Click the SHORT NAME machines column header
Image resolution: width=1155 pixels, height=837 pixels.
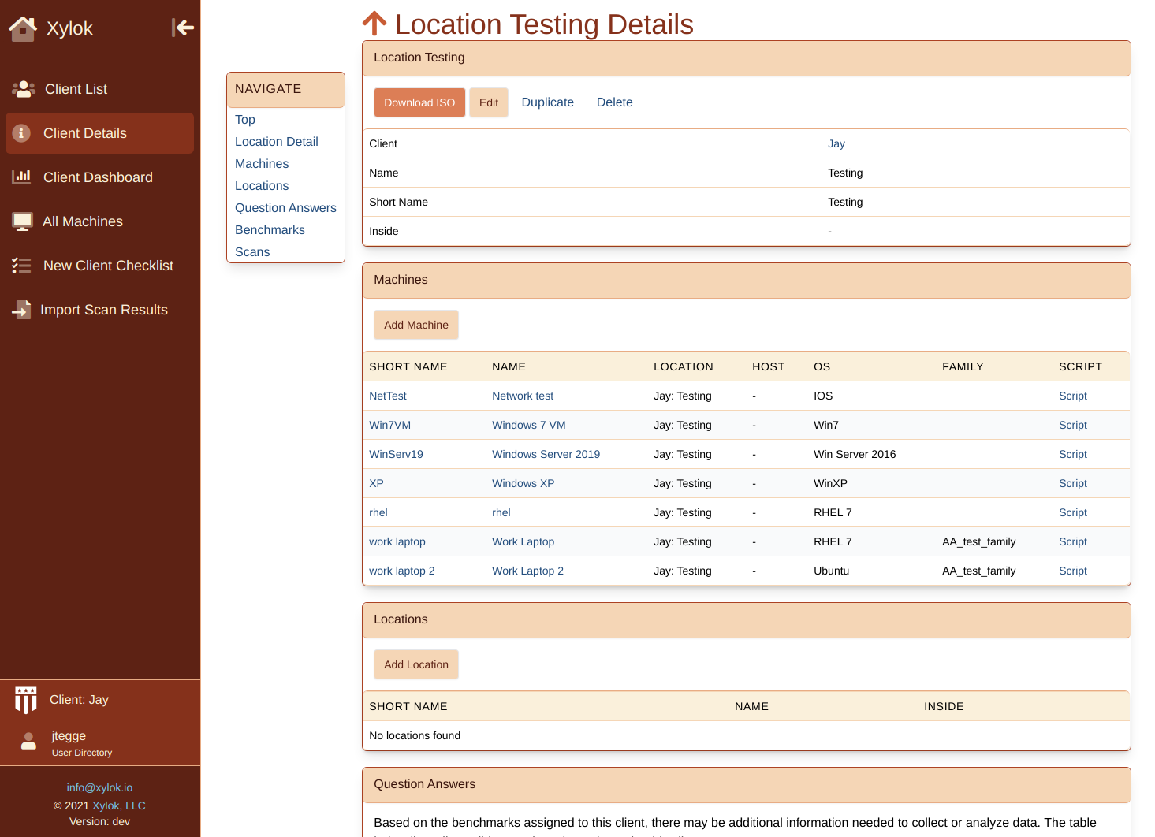408,366
